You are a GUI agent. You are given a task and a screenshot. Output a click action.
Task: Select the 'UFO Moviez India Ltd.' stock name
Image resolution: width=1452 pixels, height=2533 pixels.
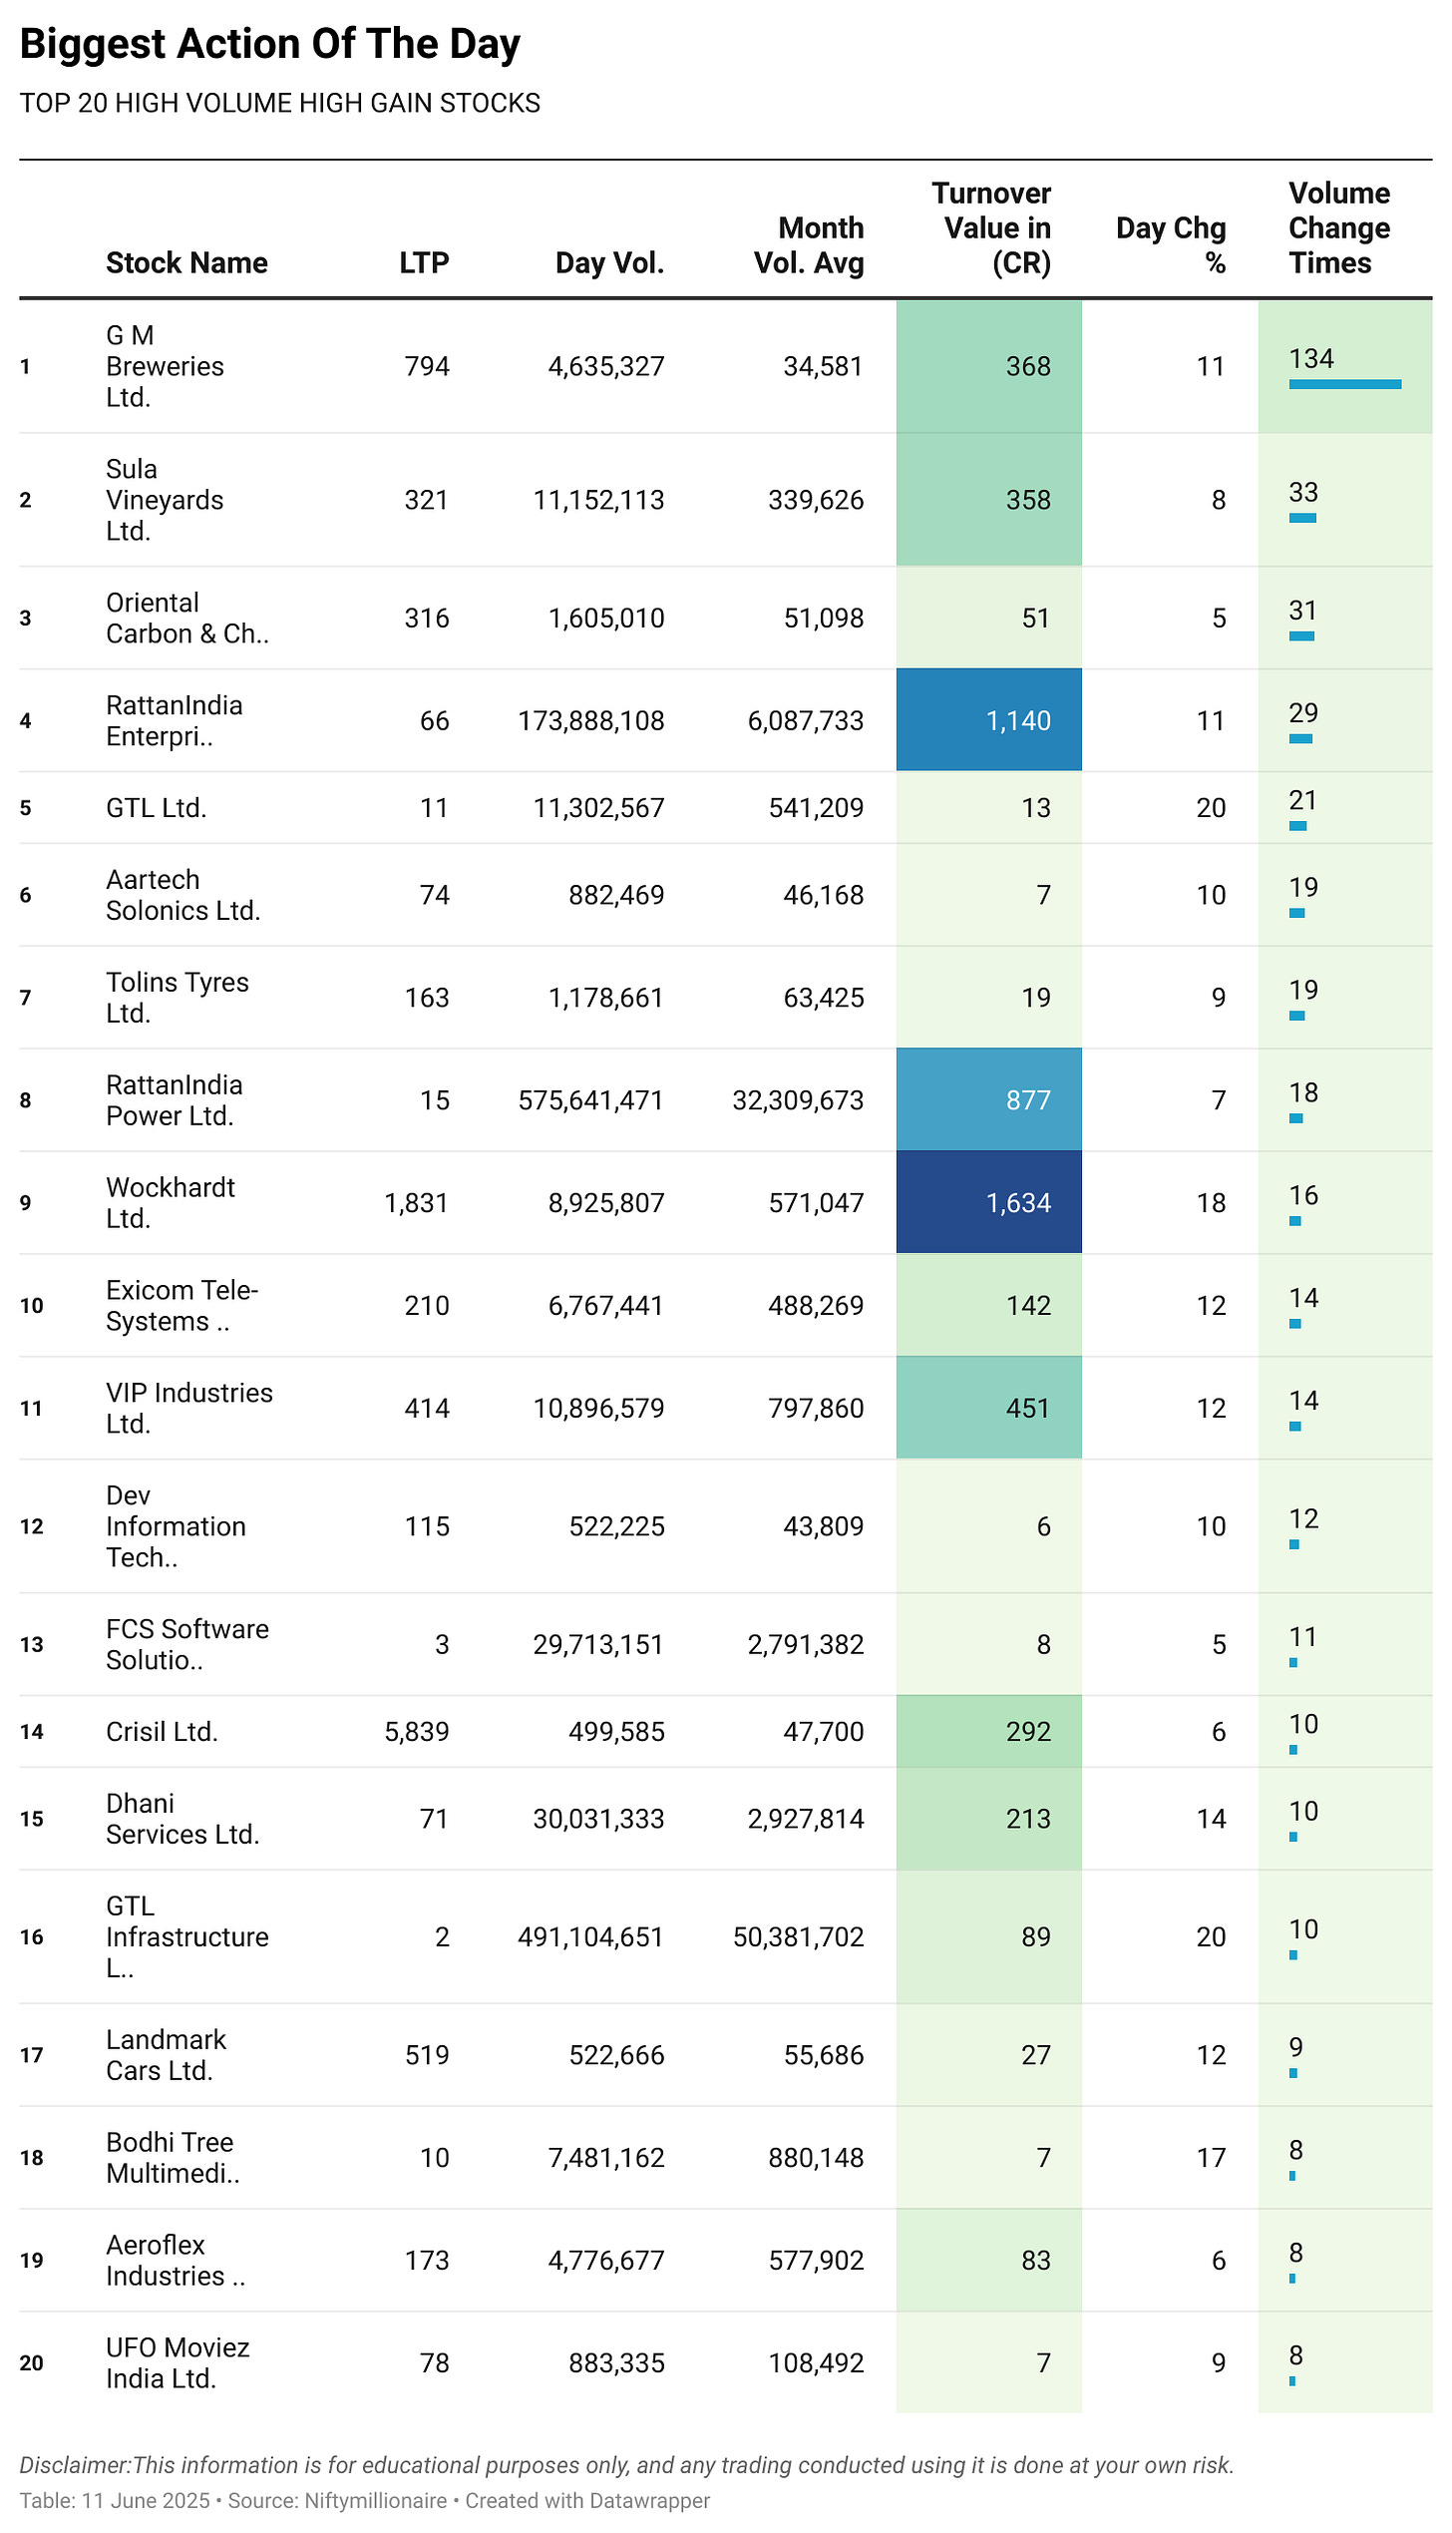click(x=178, y=2363)
